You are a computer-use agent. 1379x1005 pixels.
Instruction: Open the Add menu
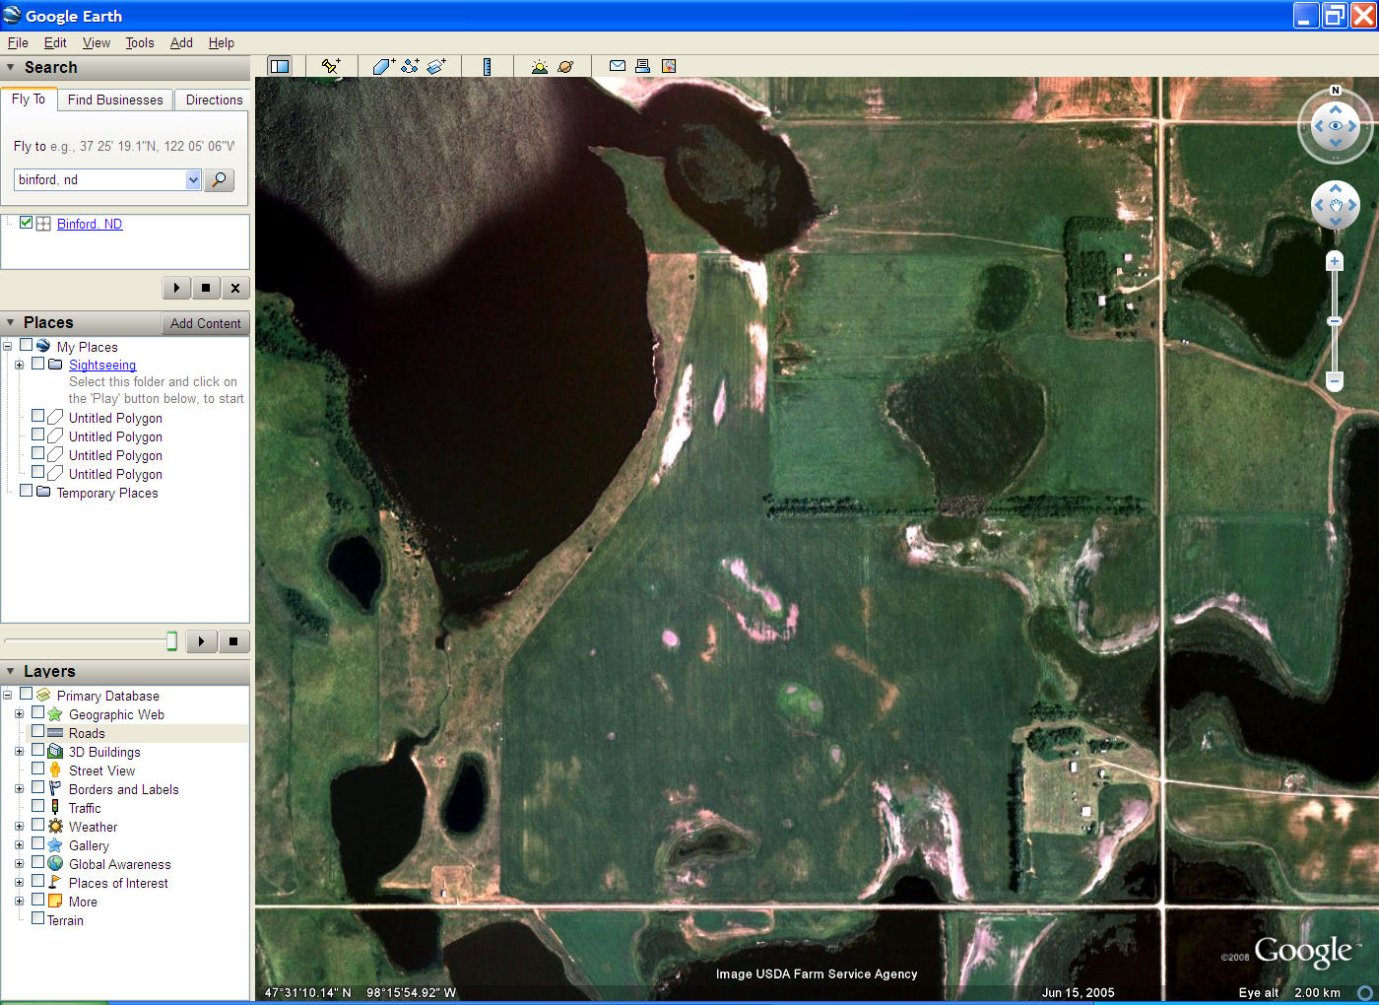[181, 42]
